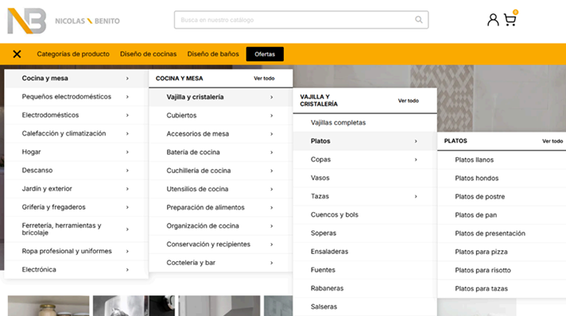Close the menu with the X icon
Image resolution: width=566 pixels, height=316 pixels.
(17, 54)
